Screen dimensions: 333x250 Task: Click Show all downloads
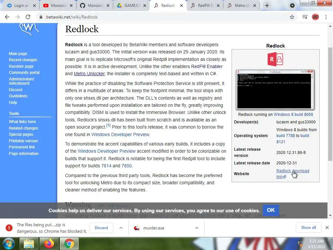pos(308,228)
